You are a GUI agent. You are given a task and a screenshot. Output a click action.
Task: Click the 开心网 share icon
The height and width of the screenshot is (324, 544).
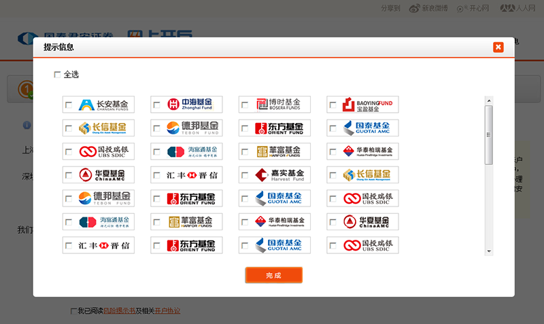[460, 8]
